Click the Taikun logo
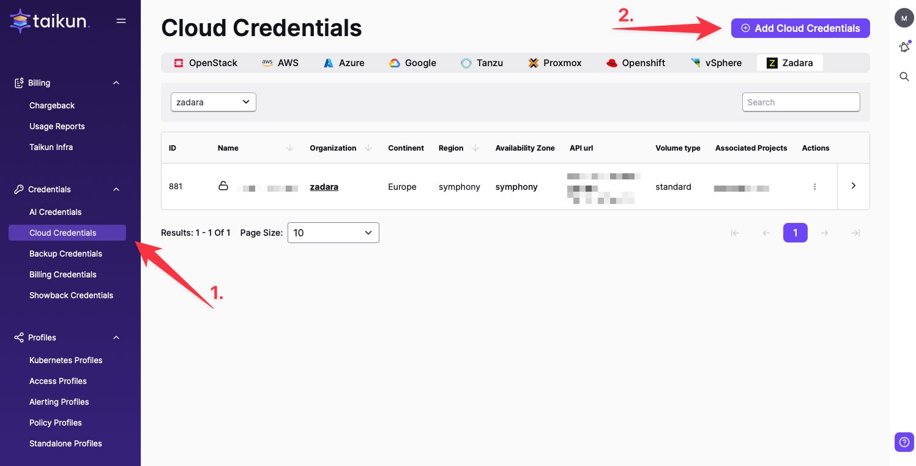 [50, 21]
